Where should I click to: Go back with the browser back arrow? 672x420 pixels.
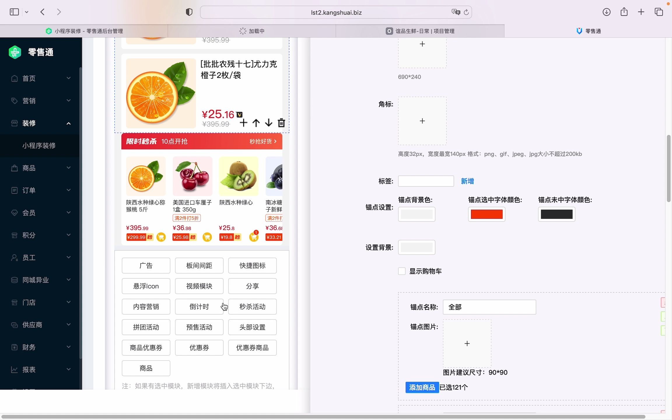(43, 12)
